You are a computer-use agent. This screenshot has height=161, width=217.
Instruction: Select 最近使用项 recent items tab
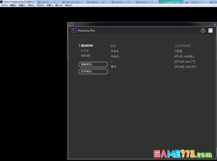point(87,46)
